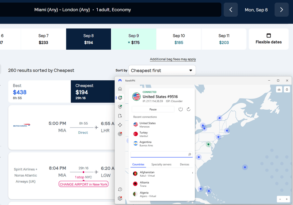The image size is (293, 205).
Task: Click the Flexible dates calendar icon
Action: pyautogui.click(x=269, y=35)
